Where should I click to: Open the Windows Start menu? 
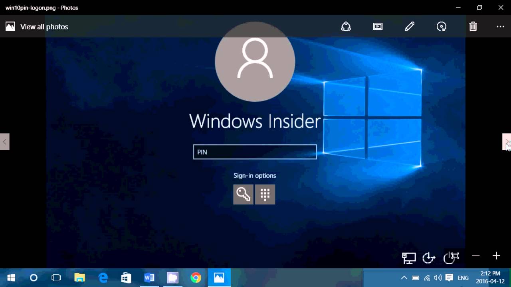click(x=11, y=278)
